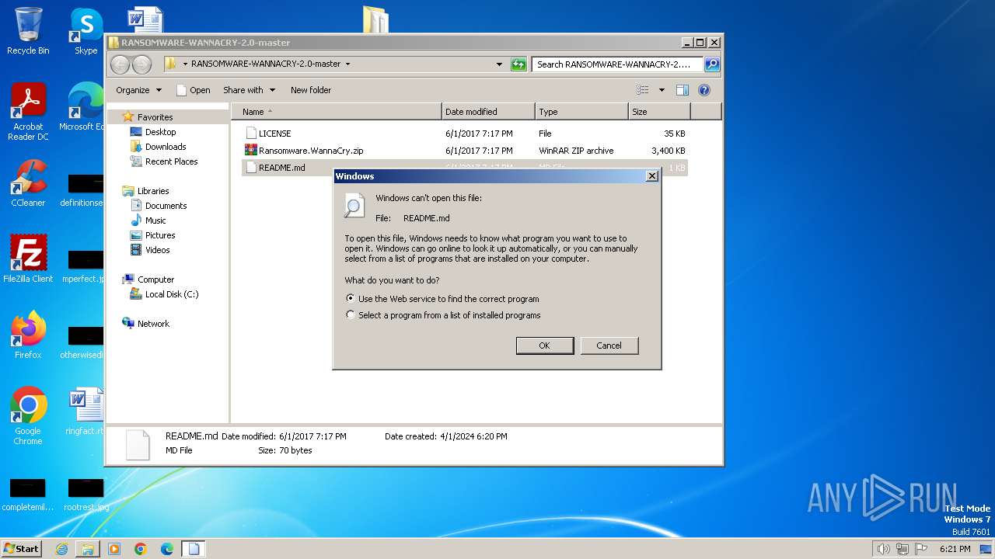The image size is (995, 559).
Task: Cancel the Windows can't open file dialog
Action: [x=609, y=345]
